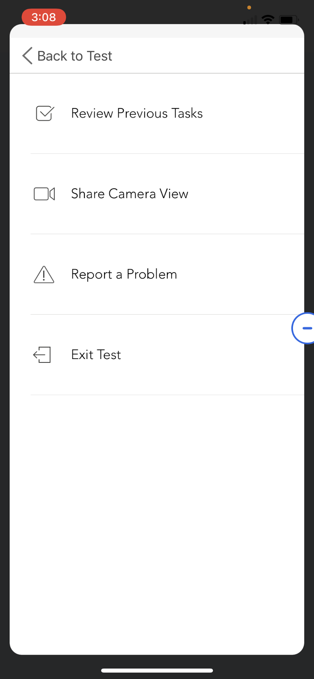Click the checkmark box icon for reviewing tasks
314x679 pixels.
tap(45, 113)
